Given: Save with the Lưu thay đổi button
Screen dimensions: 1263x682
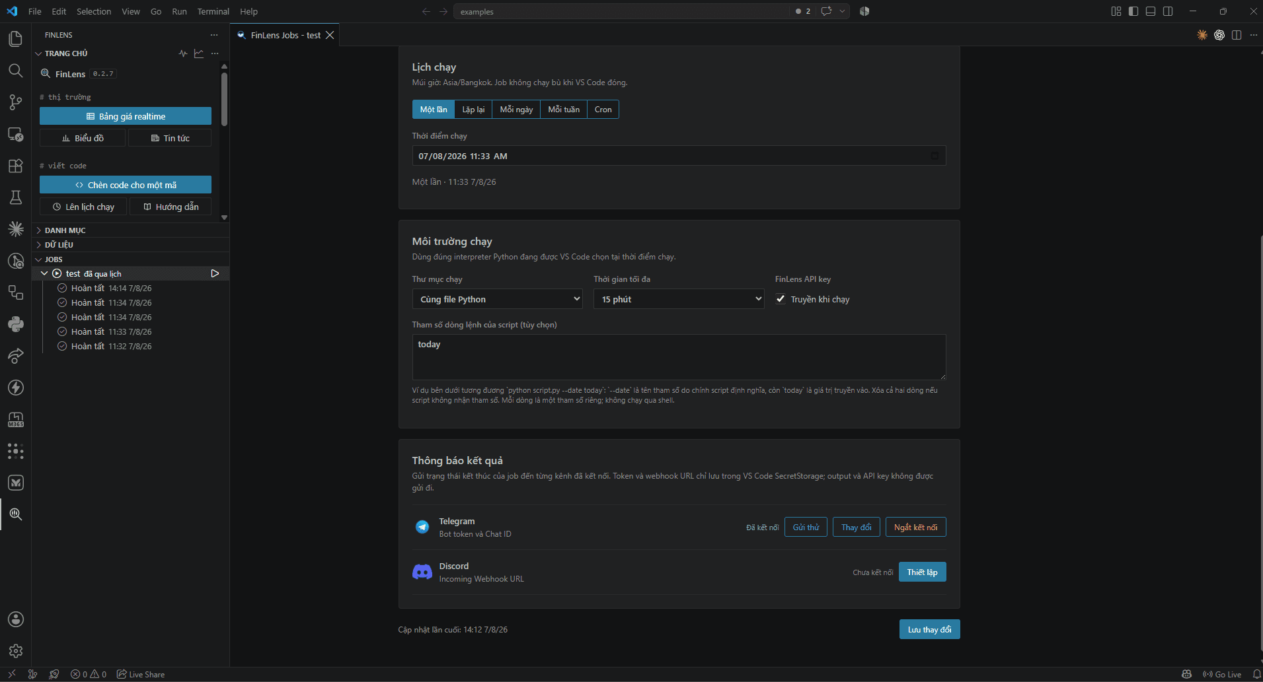Looking at the screenshot, I should tap(929, 629).
